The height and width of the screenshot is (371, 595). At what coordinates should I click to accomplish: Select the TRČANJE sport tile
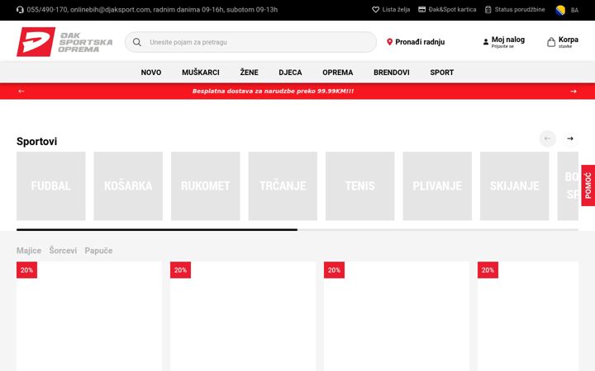pos(283,185)
